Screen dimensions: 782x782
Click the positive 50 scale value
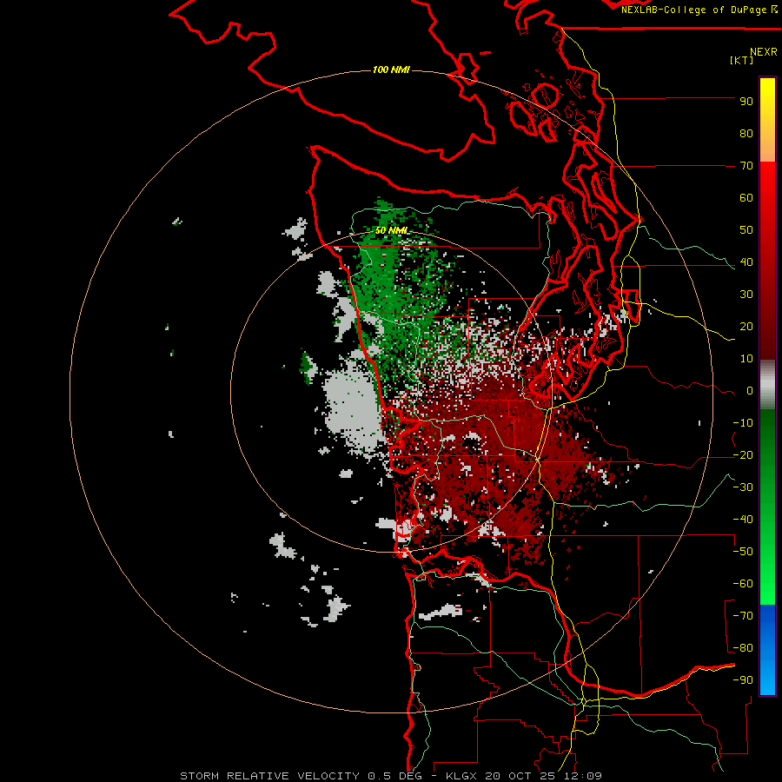click(x=746, y=230)
